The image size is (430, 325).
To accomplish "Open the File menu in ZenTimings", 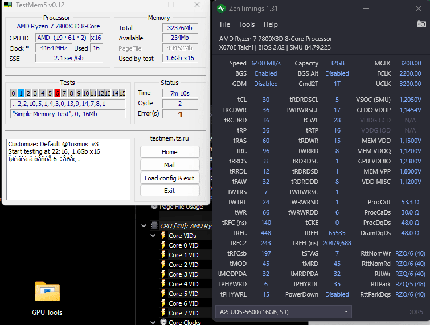I will tap(225, 24).
